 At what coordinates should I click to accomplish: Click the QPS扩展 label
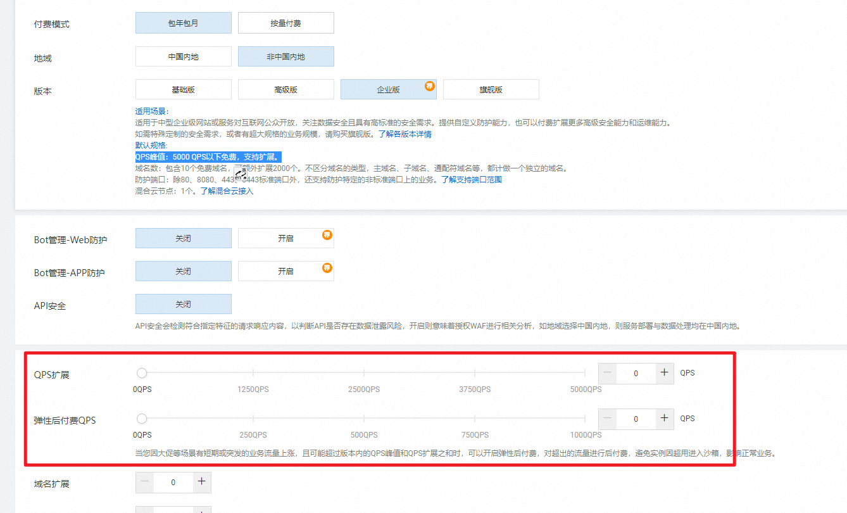(52, 374)
